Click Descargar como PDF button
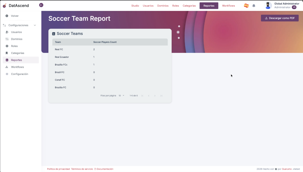Screen dimensions: 303x172 coord(280,18)
